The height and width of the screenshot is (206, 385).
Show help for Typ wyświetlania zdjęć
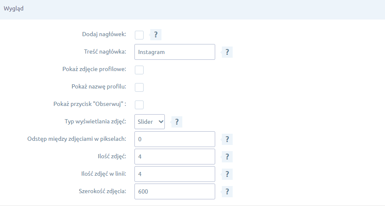[177, 122]
